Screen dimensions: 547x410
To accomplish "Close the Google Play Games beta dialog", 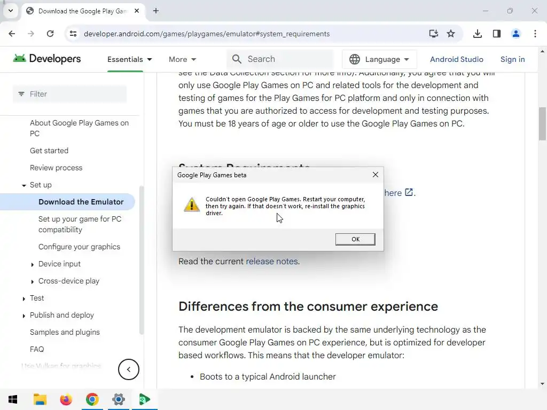I will click(x=376, y=175).
